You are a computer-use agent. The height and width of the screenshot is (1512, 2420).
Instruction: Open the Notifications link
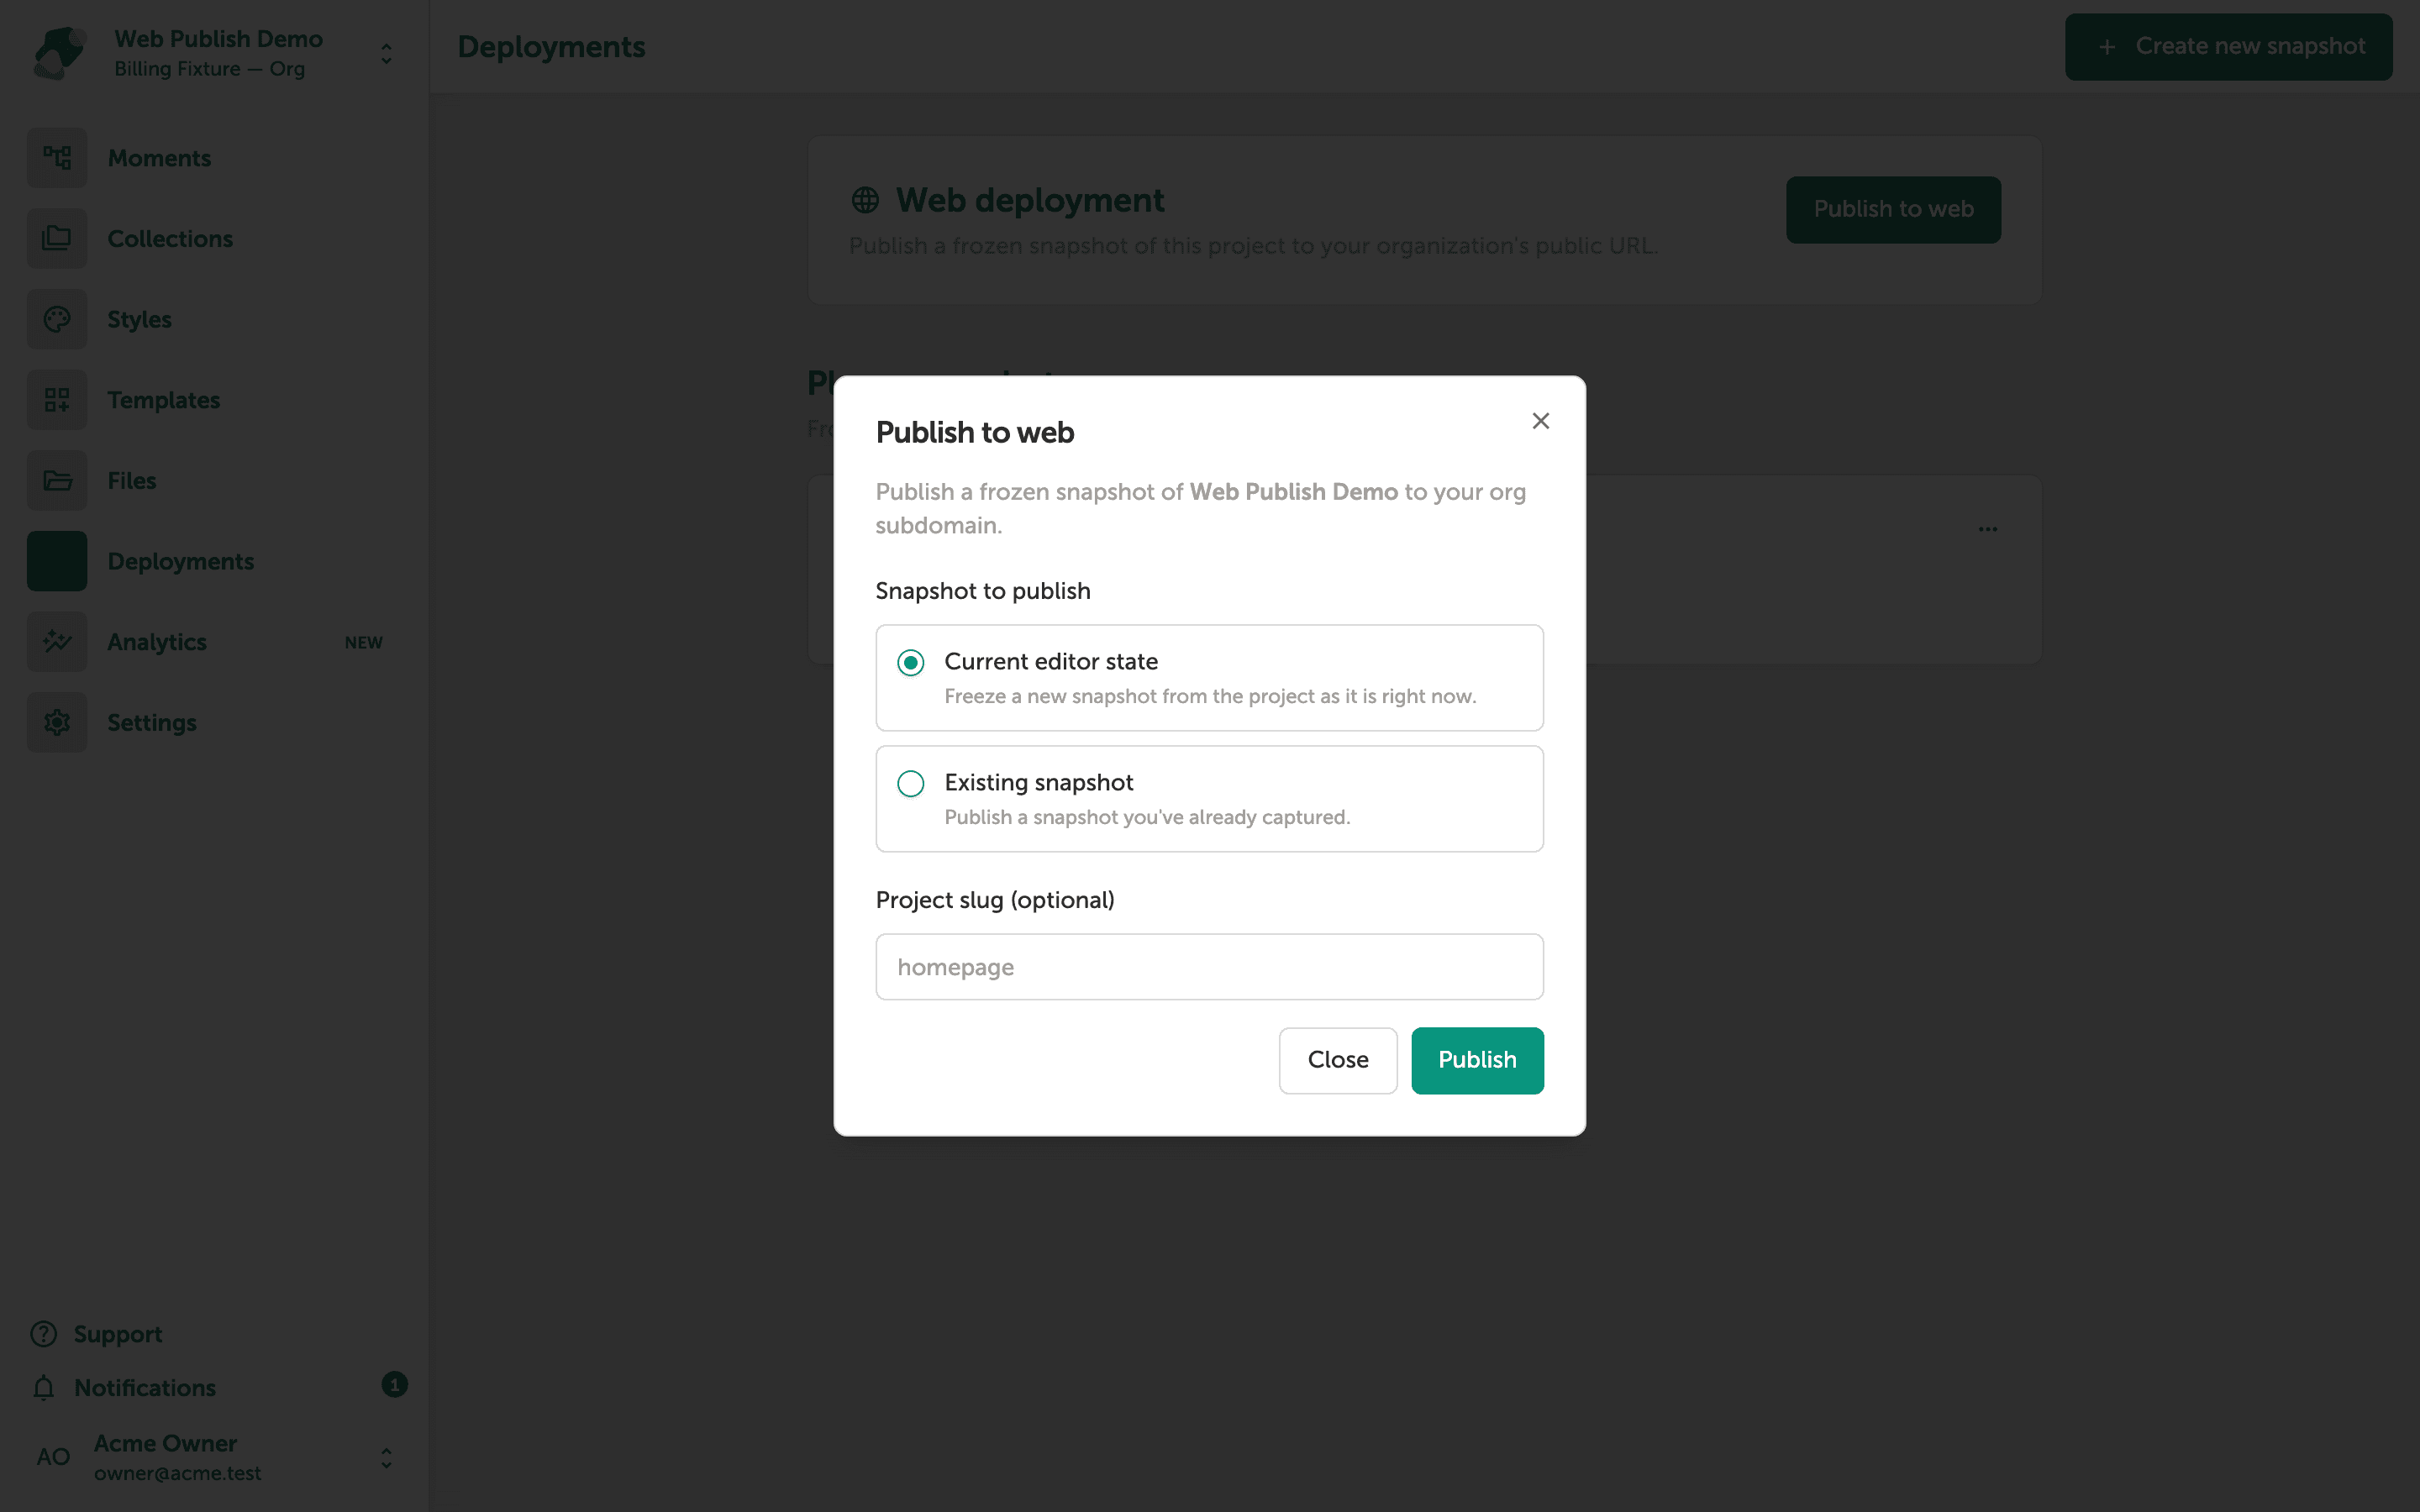(x=145, y=1388)
